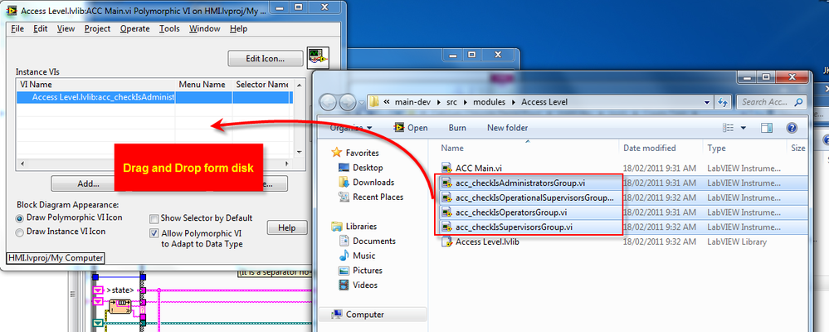Screen dimensions: 829x332
Task: Select Draw Instance VI Icon radio
Action: pos(20,232)
